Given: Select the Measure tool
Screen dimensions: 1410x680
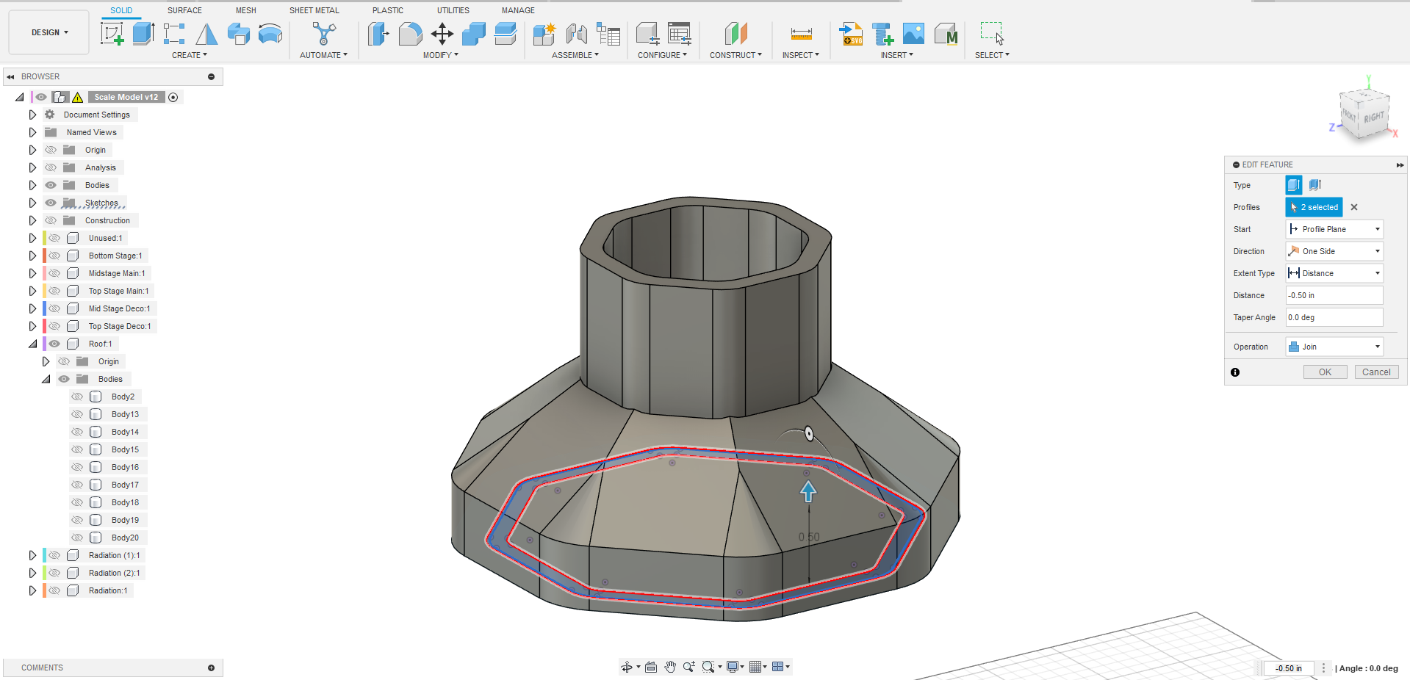Looking at the screenshot, I should pos(801,33).
